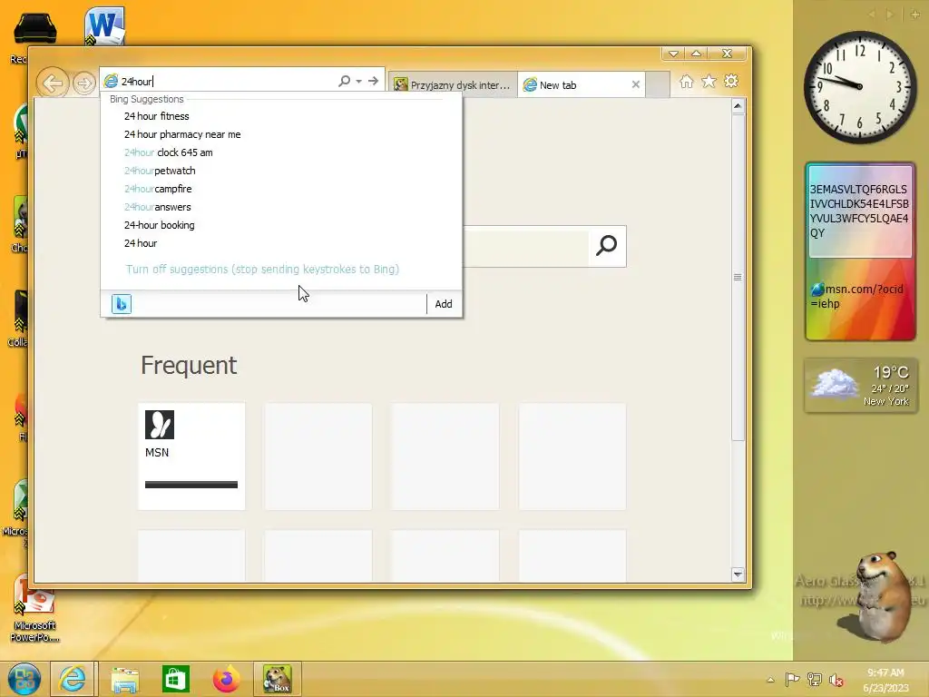Open a blank new tab button
The width and height of the screenshot is (929, 697).
point(658,84)
